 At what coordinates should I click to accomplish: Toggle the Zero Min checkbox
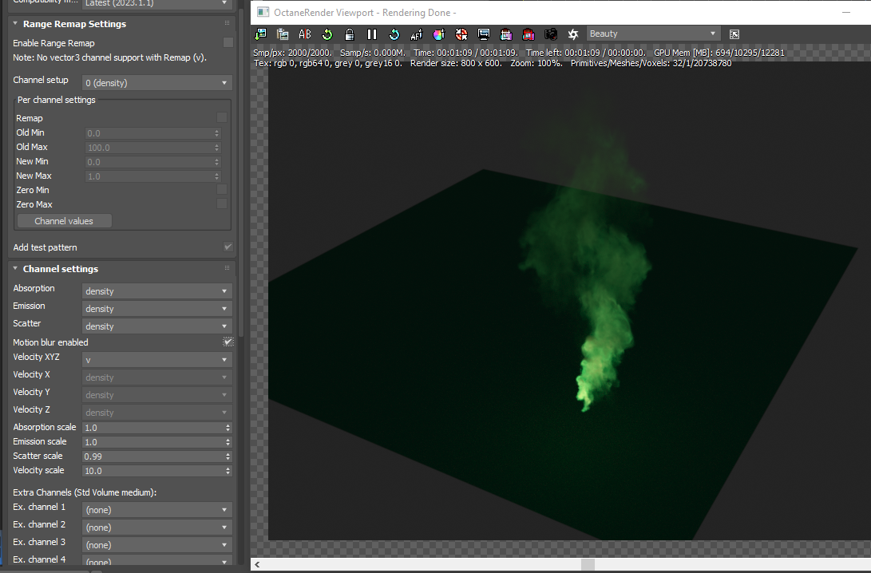coord(222,190)
